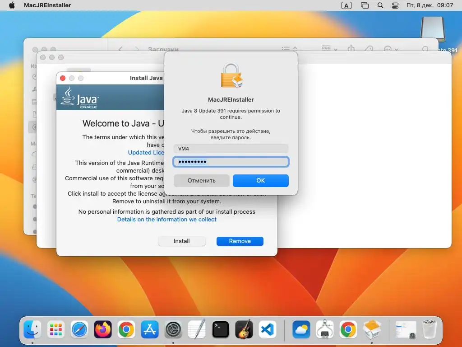Click the date and time in menu bar
462x347 pixels.
tap(430, 5)
